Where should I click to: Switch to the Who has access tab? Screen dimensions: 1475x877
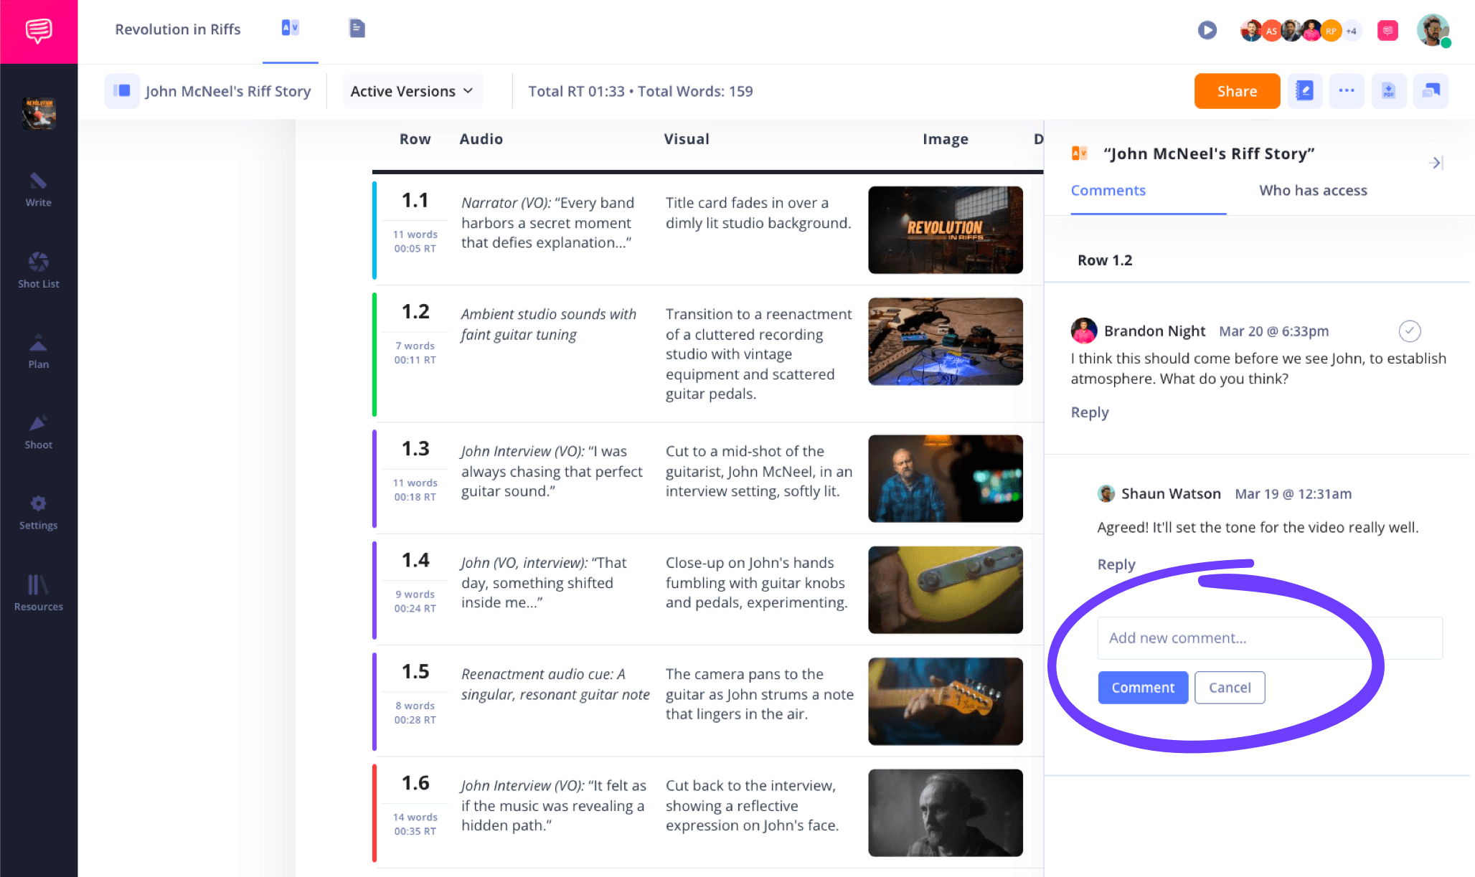1312,190
